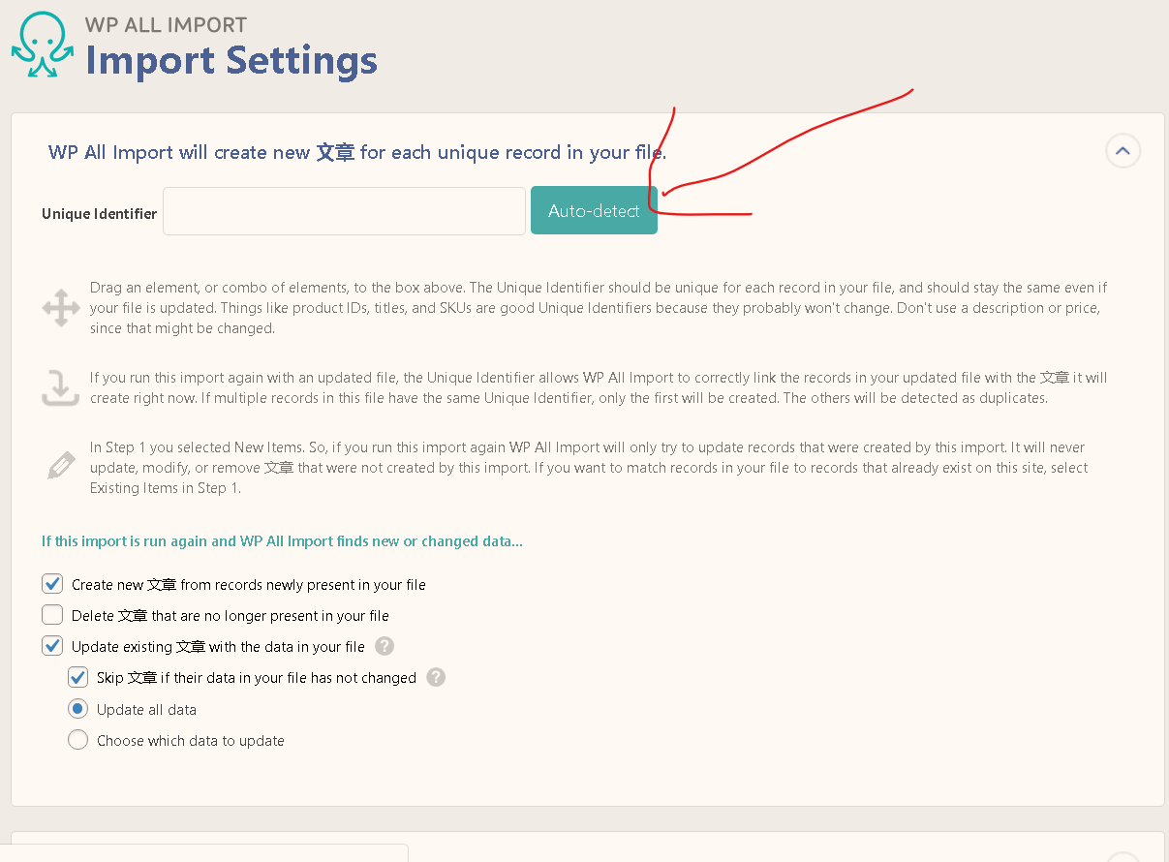
Task: Select Choose which data to update radio
Action: tap(77, 740)
